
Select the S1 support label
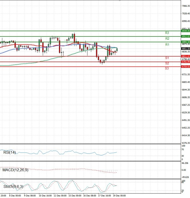point(167,58)
